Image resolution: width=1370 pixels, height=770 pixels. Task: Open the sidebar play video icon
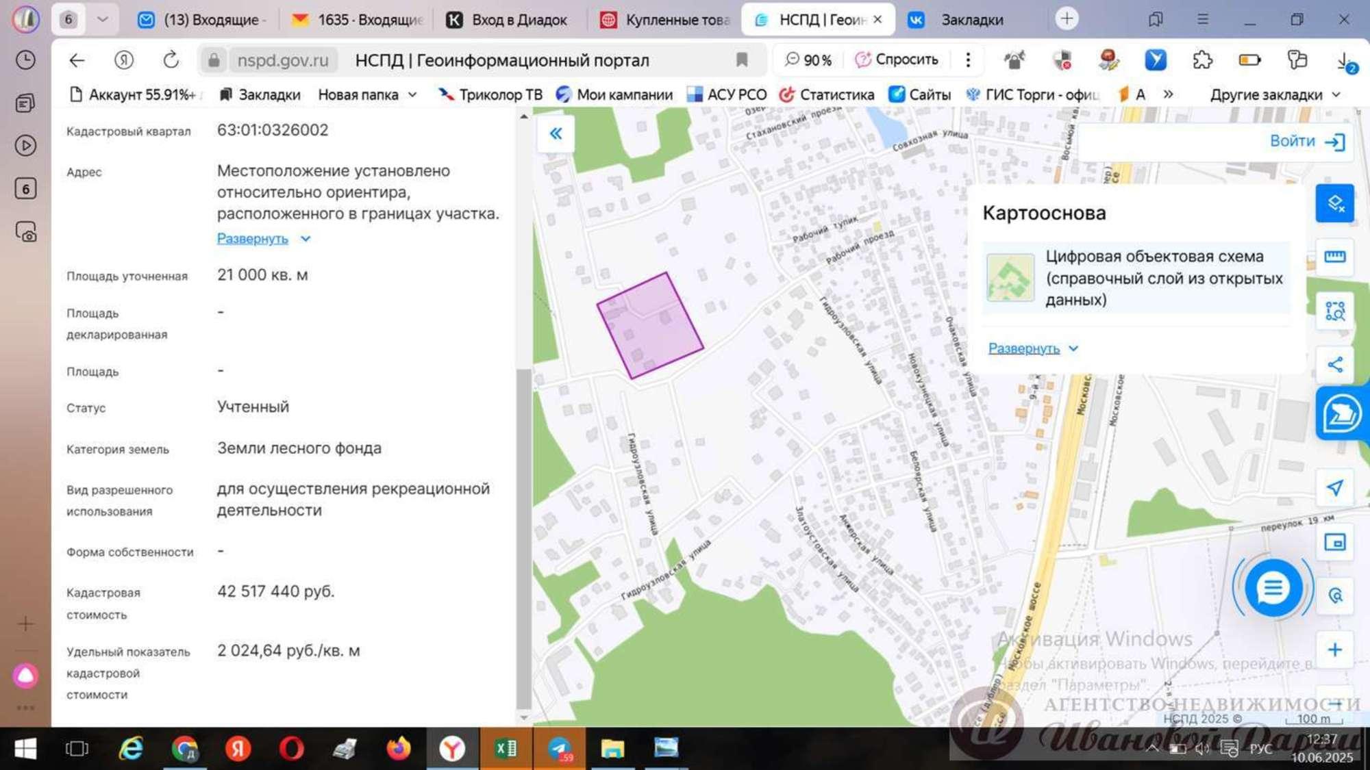[25, 146]
